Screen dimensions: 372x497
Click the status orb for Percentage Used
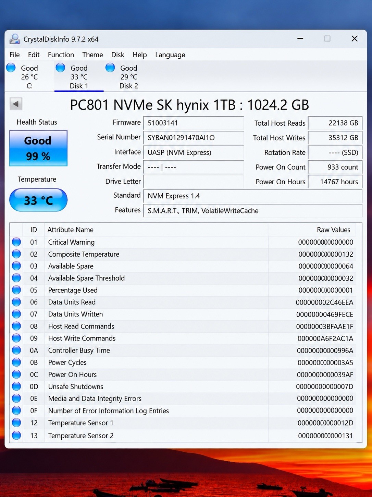coord(16,290)
